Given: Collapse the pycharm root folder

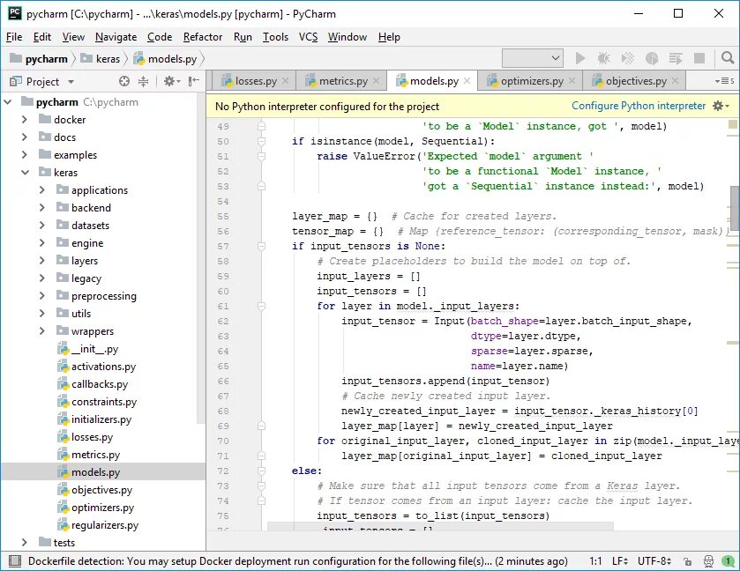Looking at the screenshot, I should click(8, 102).
